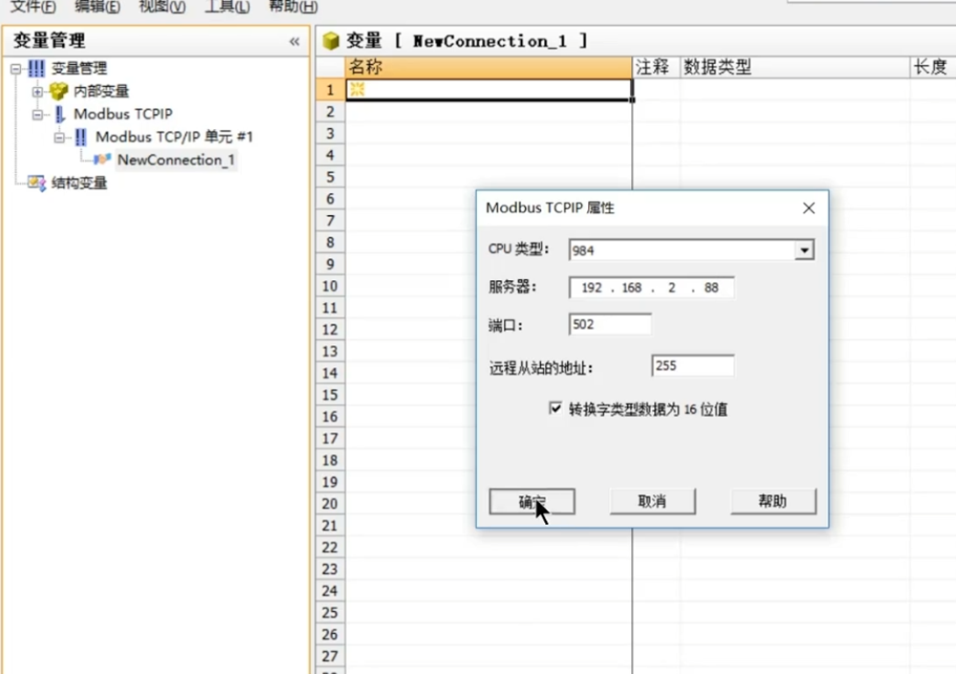The image size is (956, 674).
Task: Click the 端口 input field
Action: 609,324
